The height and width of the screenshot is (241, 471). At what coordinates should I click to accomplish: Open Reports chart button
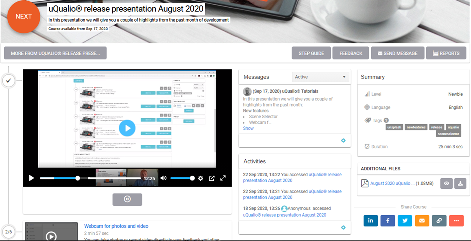point(446,53)
